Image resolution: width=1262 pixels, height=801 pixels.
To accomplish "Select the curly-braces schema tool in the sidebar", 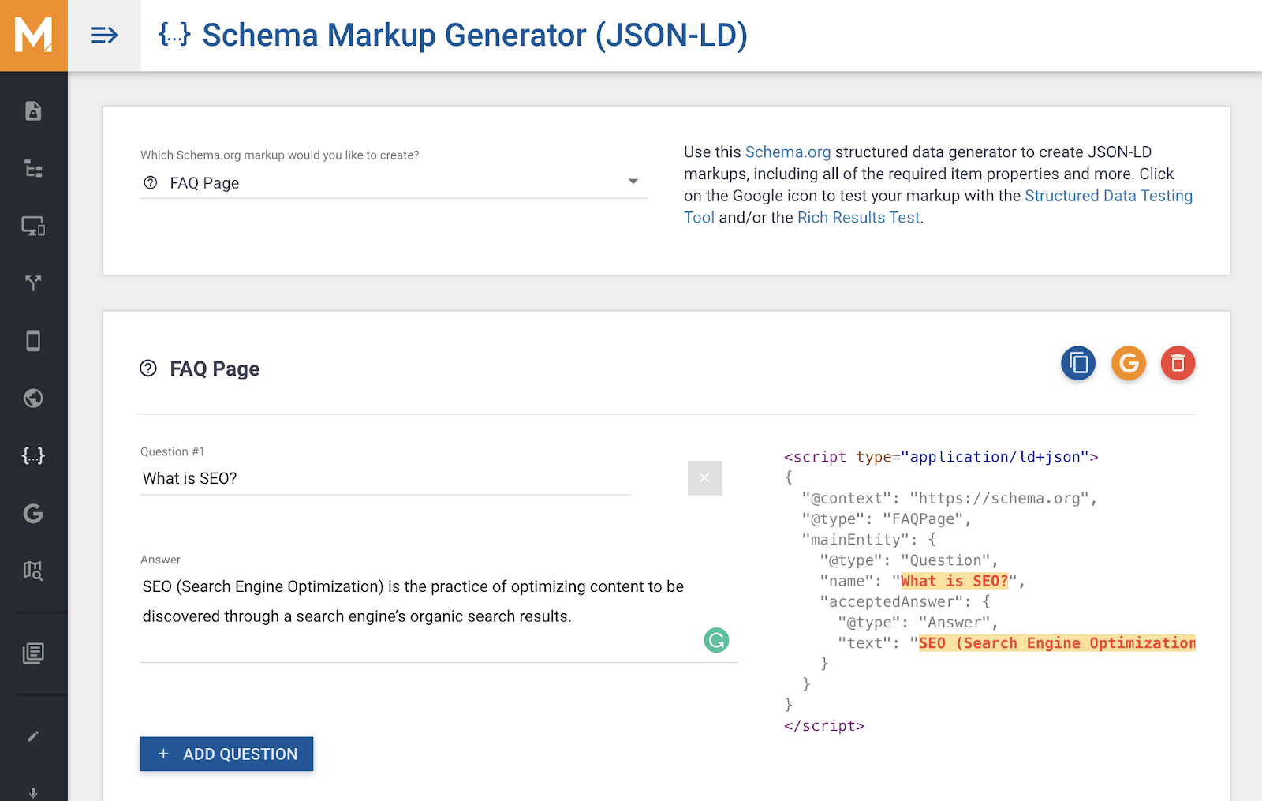I will 33,455.
